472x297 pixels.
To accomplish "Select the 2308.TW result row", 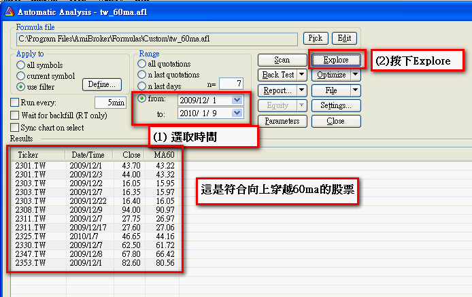I will [95, 210].
